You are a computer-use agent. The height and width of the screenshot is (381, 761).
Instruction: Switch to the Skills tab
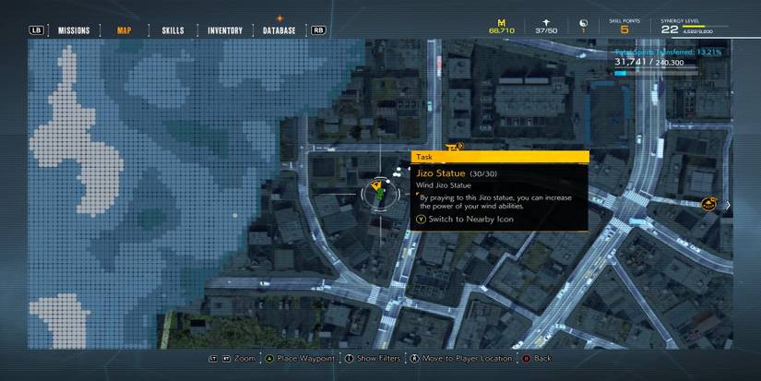172,30
